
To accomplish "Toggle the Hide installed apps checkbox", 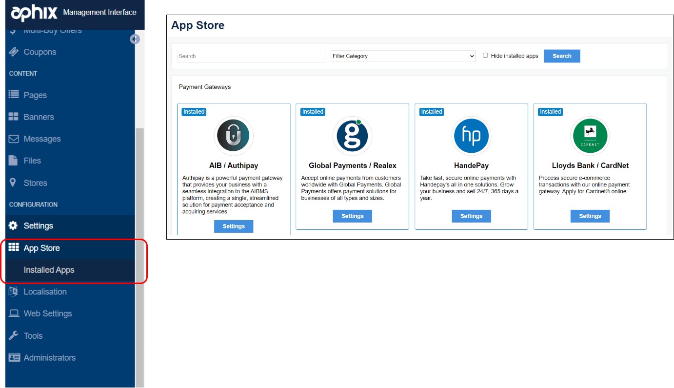I will click(485, 55).
